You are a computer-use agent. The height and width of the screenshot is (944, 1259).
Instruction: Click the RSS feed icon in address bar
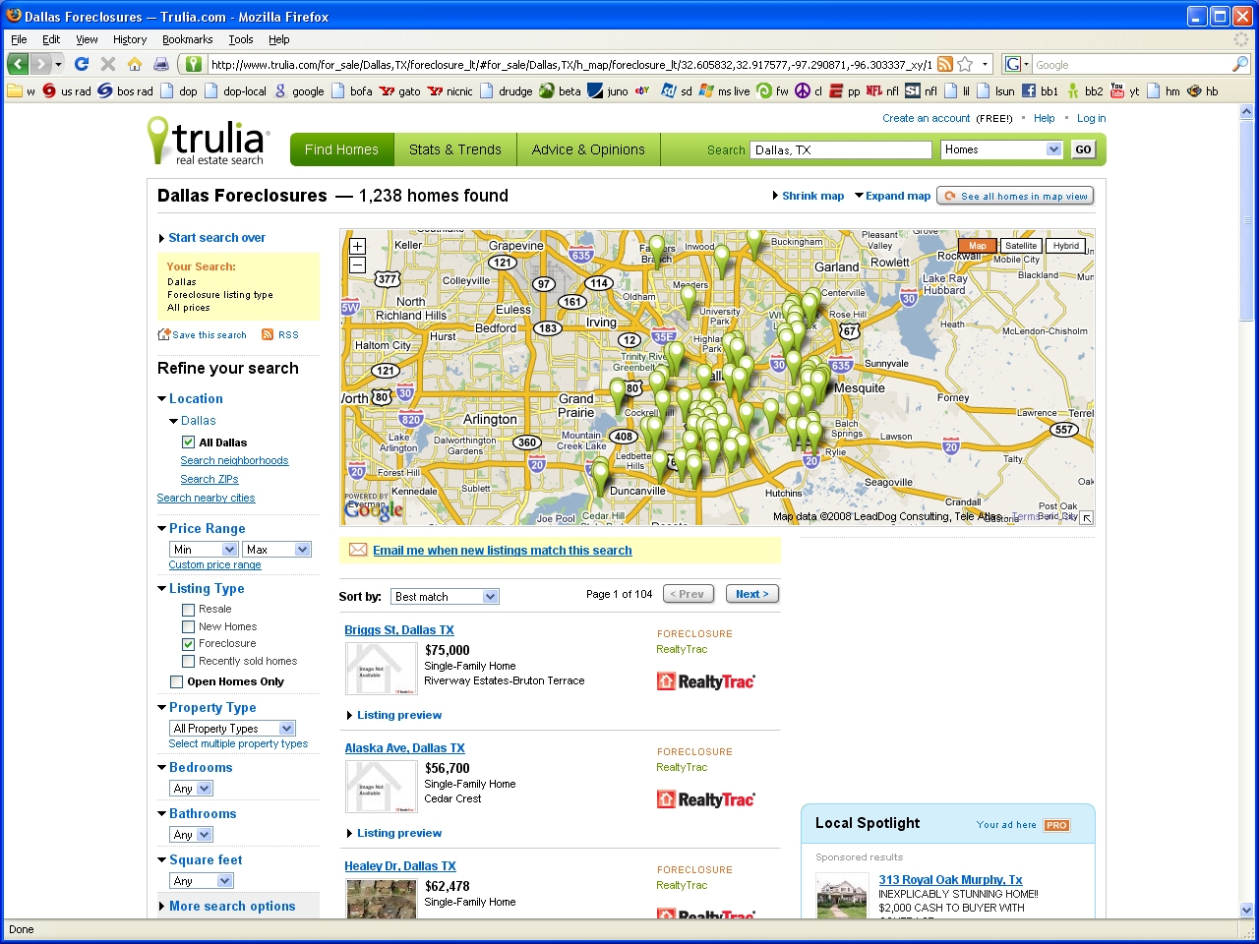[945, 64]
